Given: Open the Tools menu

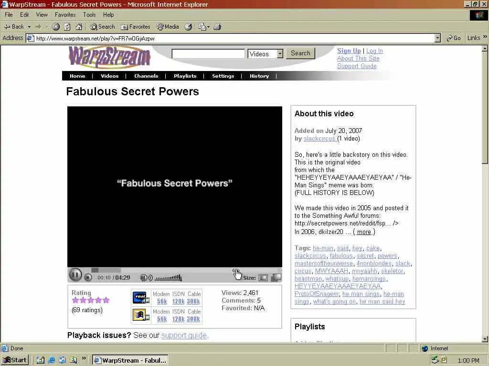Looking at the screenshot, I should (89, 15).
